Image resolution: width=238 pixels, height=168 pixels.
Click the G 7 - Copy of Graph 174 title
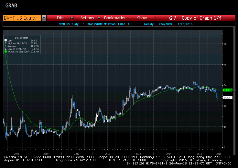(x=195, y=18)
